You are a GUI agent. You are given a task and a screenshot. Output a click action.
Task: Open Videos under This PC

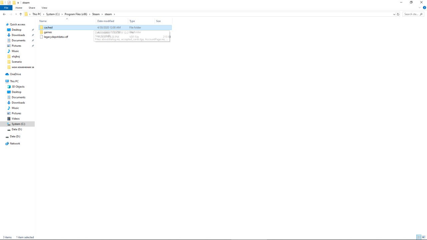(16, 119)
